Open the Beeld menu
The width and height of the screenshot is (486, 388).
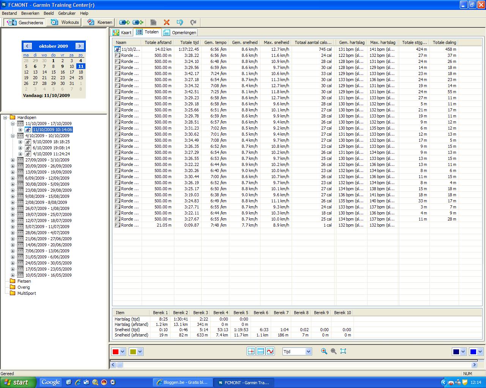coord(49,13)
